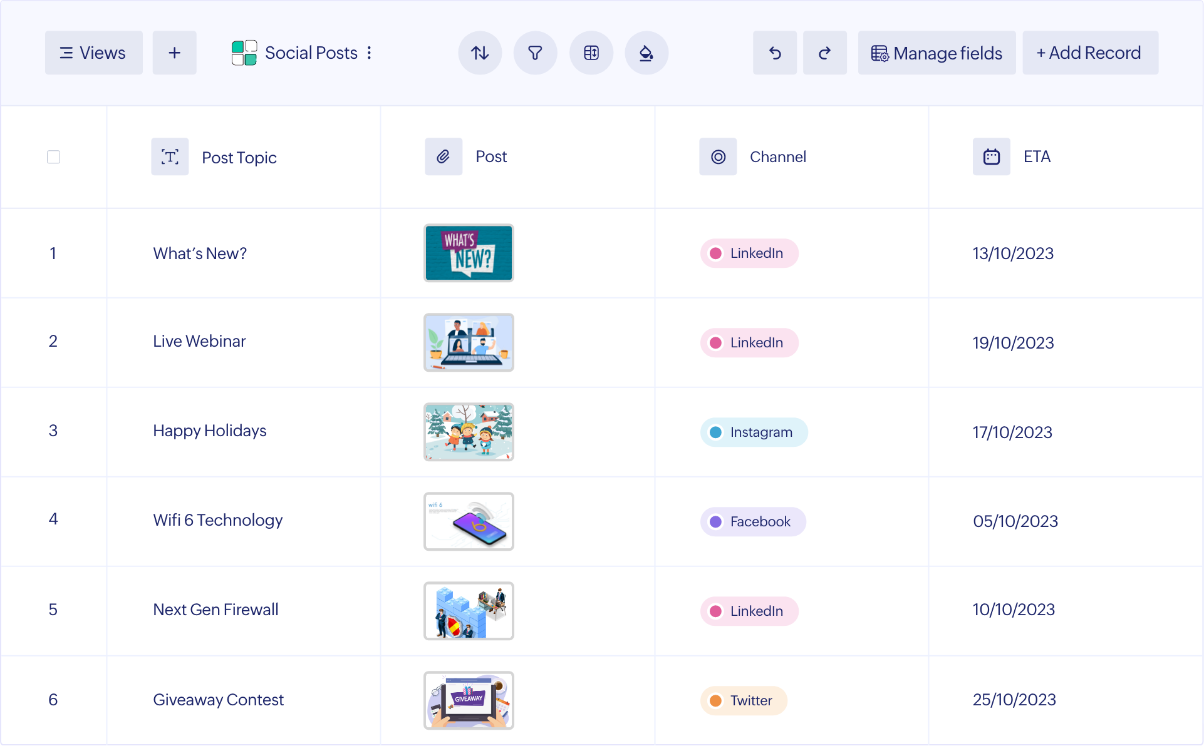Open the filter funnel icon

tap(535, 53)
